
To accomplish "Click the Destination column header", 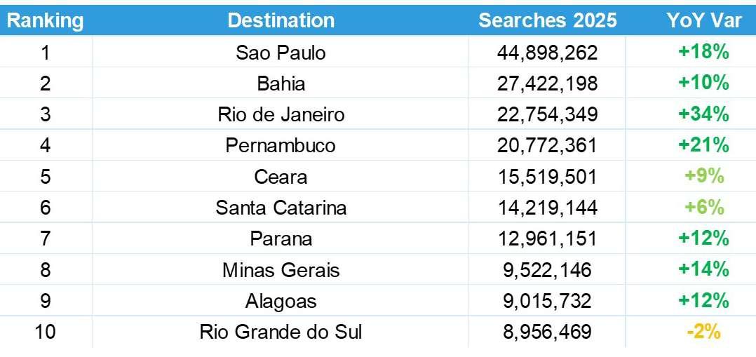I will coord(281,20).
